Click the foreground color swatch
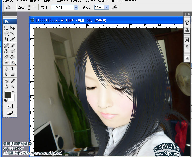Image resolution: width=192 pixels, height=157 pixels. [x=8, y=95]
